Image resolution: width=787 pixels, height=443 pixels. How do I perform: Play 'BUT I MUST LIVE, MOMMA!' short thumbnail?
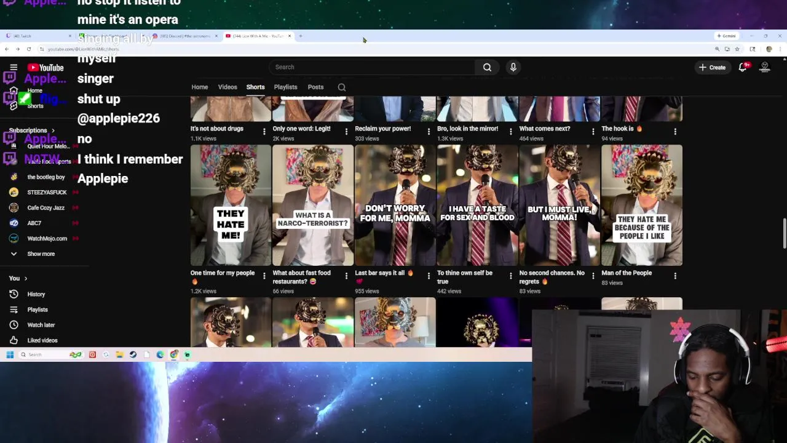pos(560,206)
